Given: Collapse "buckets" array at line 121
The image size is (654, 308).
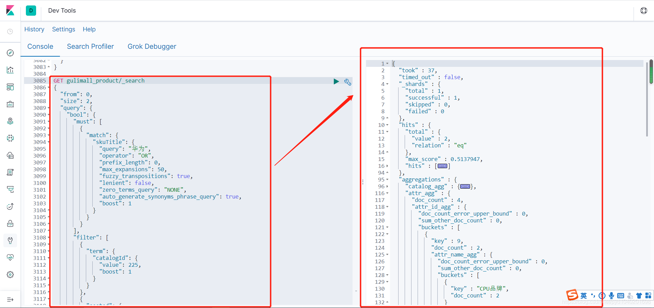Looking at the screenshot, I should 387,228.
